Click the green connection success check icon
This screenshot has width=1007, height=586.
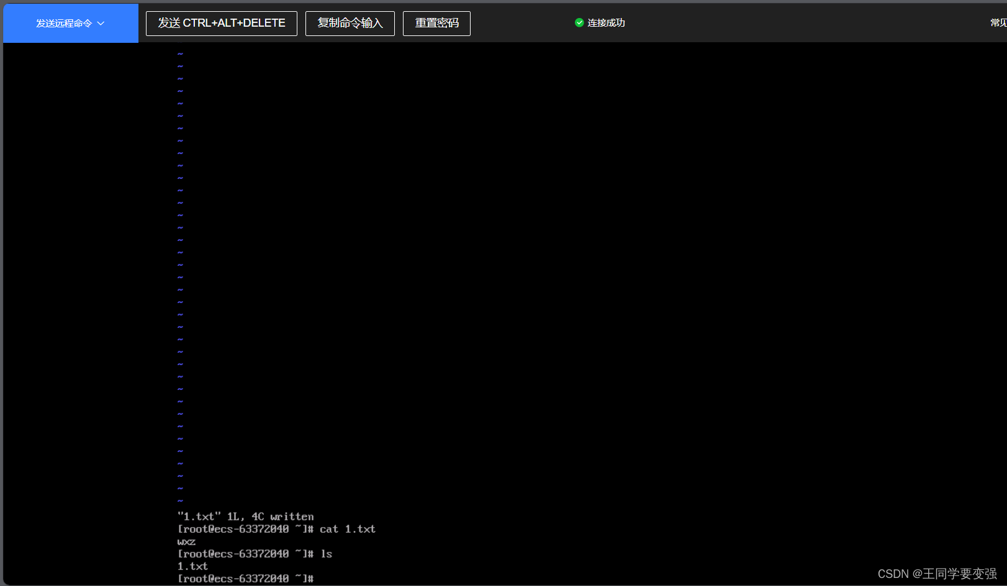579,23
